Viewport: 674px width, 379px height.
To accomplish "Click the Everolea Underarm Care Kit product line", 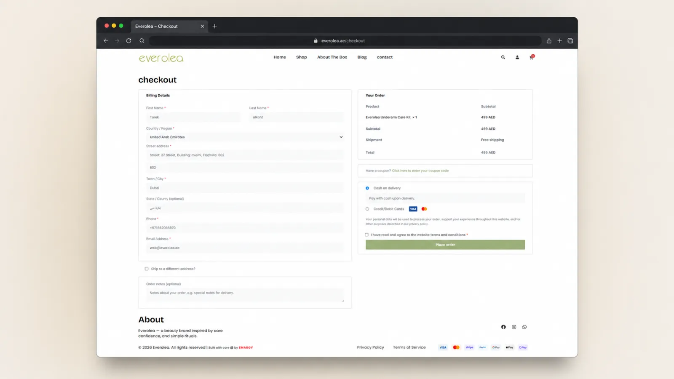I will click(391, 117).
